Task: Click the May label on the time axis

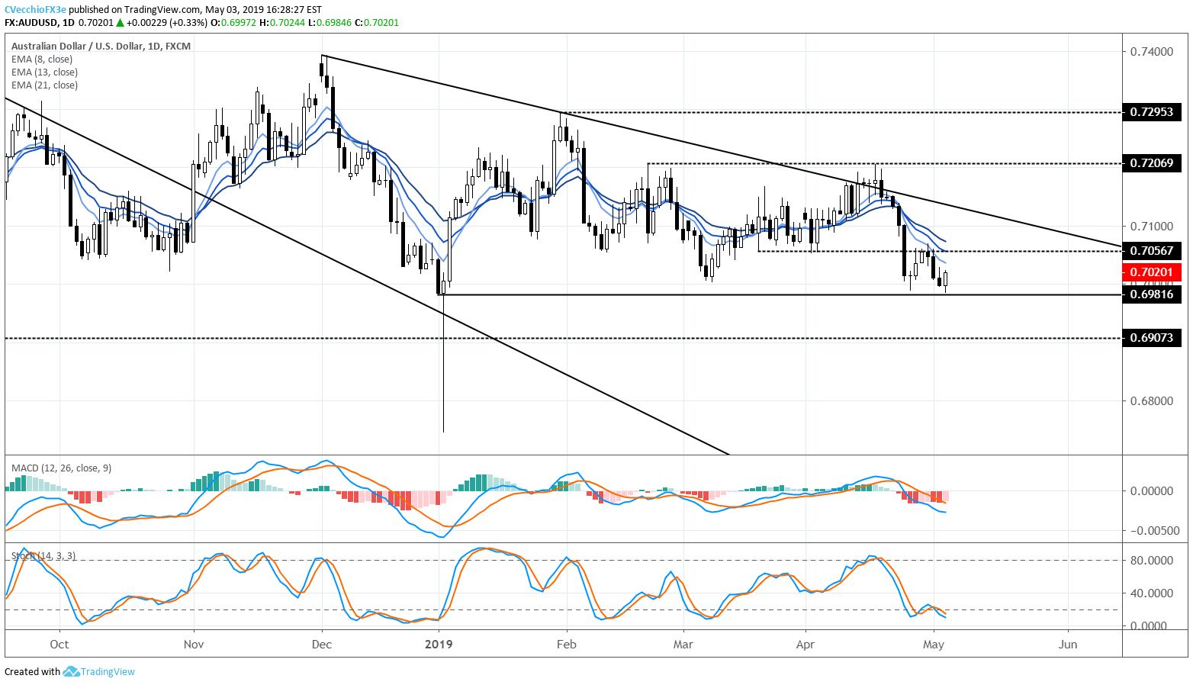Action: 934,645
